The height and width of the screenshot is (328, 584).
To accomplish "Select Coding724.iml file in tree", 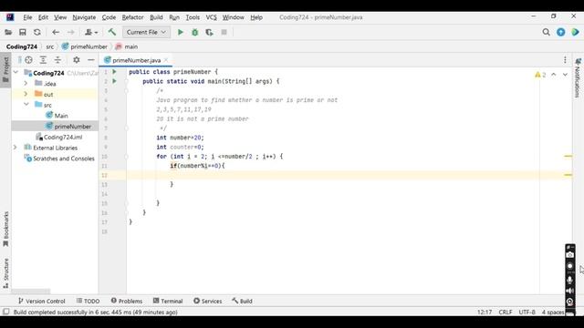I will pyautogui.click(x=59, y=137).
